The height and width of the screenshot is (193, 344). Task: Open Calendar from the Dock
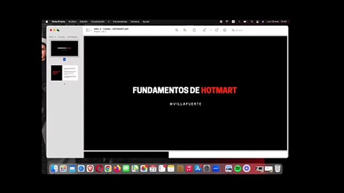coord(153,168)
